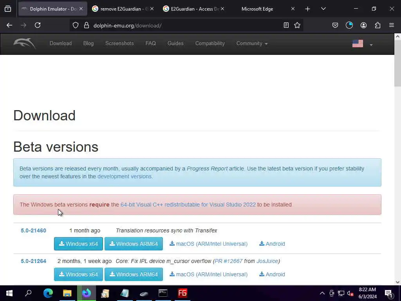The width and height of the screenshot is (401, 301).
Task: Expand the list all tabs dropdown
Action: [x=323, y=9]
